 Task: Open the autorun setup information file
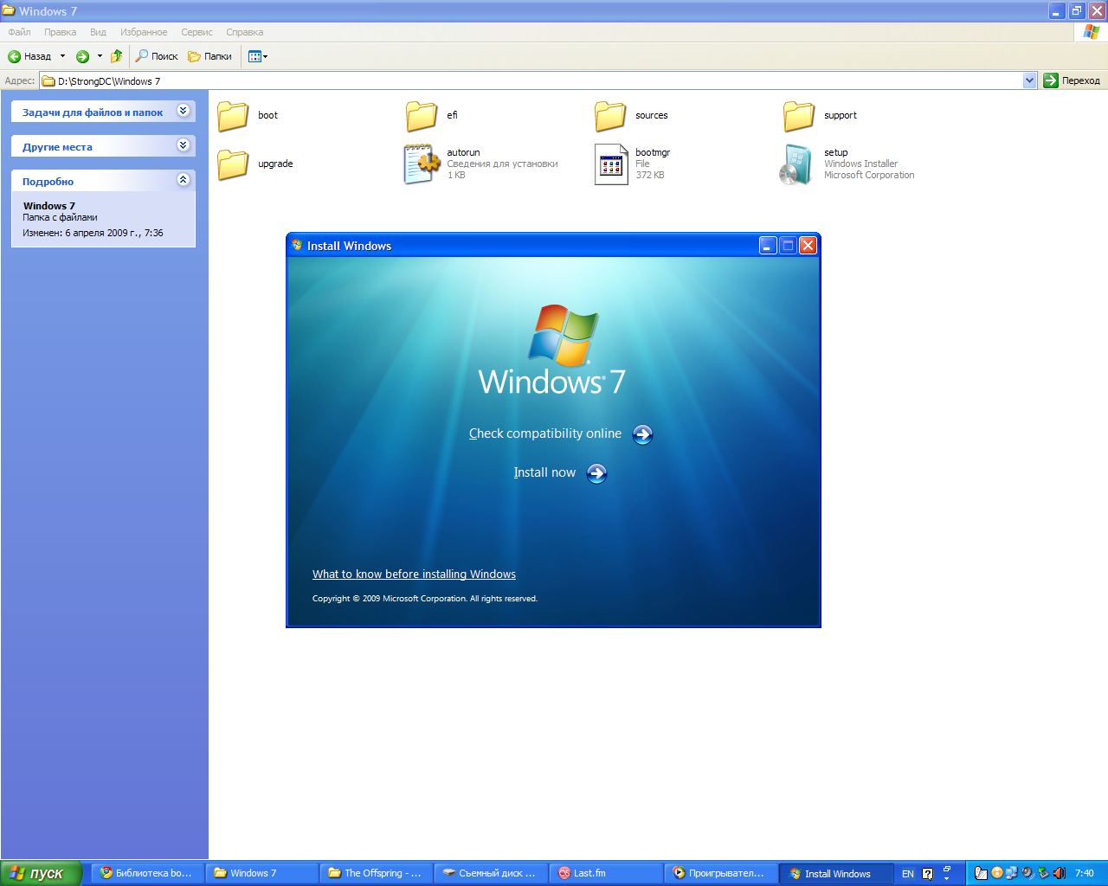[x=422, y=164]
